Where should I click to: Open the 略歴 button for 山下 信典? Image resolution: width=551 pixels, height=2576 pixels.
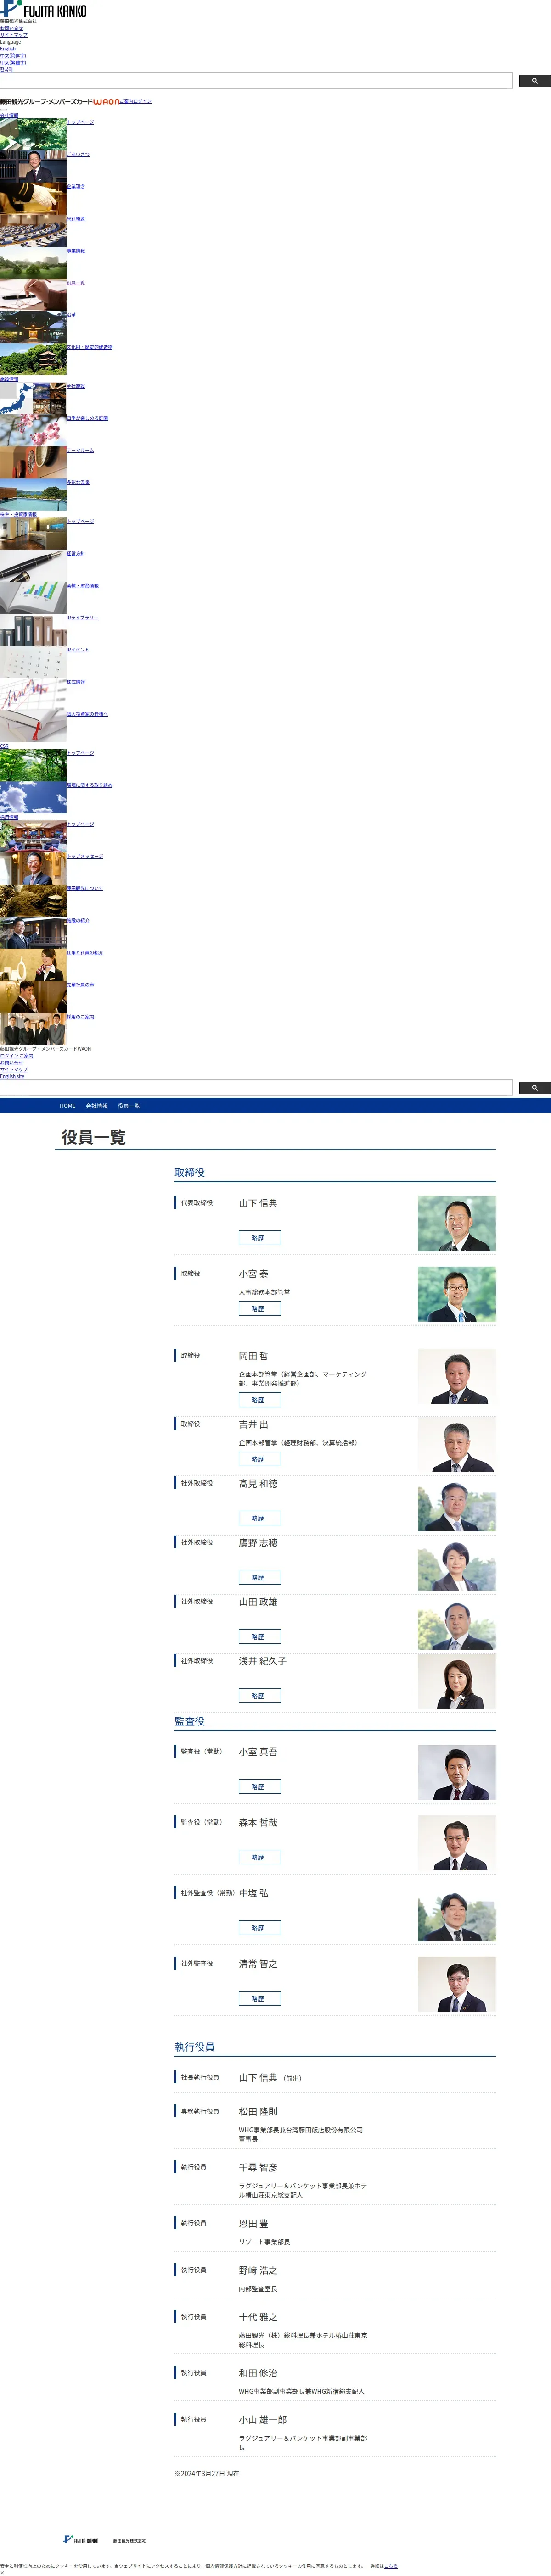(259, 1238)
